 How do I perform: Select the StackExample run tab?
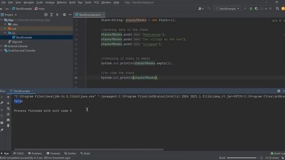coord(21,91)
